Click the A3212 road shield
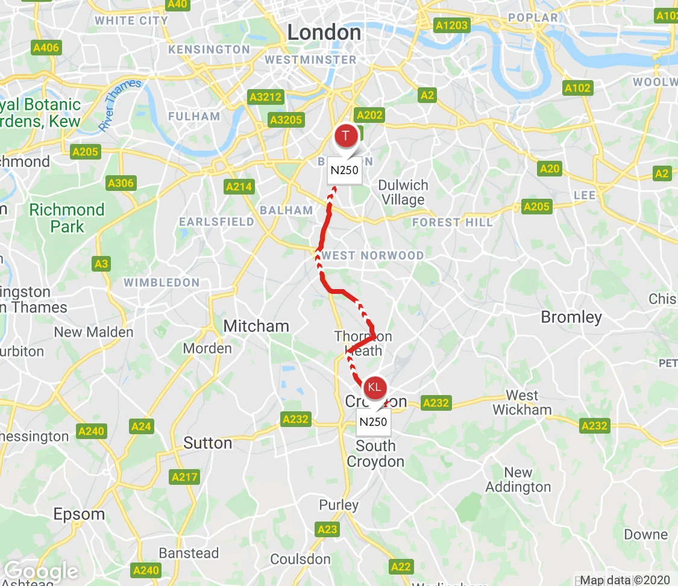This screenshot has width=678, height=586. 266,97
